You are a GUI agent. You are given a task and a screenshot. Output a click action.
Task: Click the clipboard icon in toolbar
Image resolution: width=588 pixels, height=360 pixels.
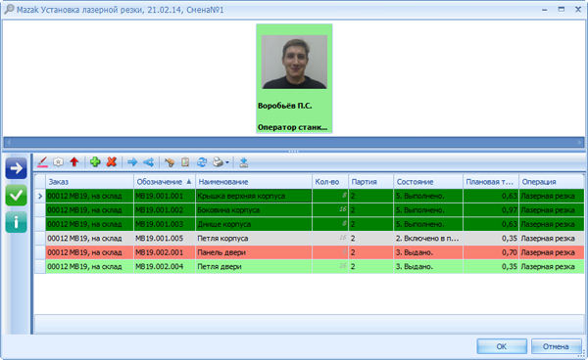185,161
